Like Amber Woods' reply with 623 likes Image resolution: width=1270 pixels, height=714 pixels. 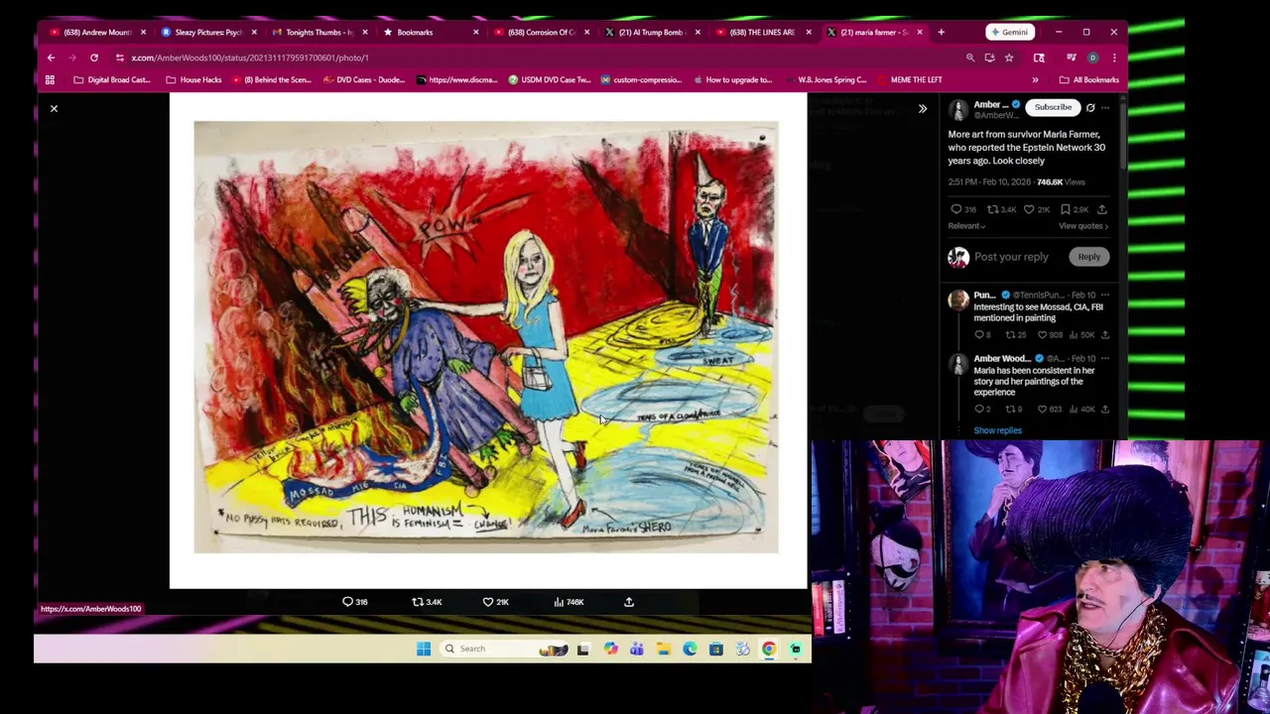(x=1043, y=410)
